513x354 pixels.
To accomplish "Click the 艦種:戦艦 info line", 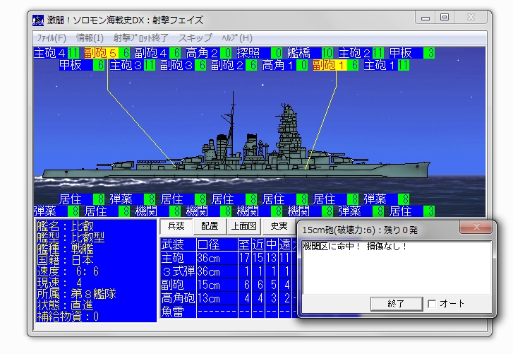I will pos(66,249).
